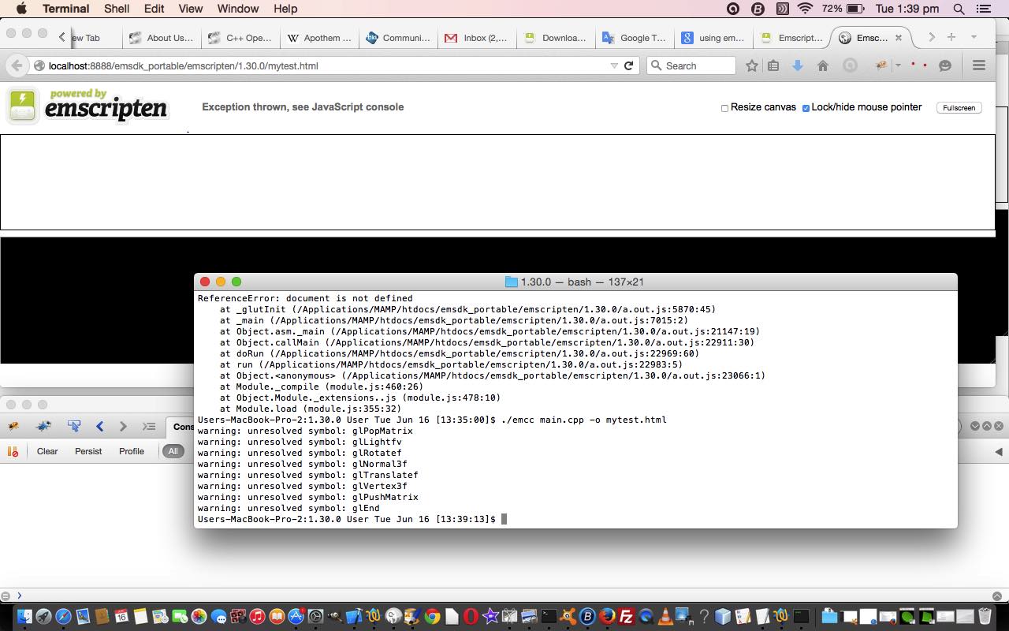The width and height of the screenshot is (1009, 631).
Task: Open the Apple menu
Action: pos(21,9)
